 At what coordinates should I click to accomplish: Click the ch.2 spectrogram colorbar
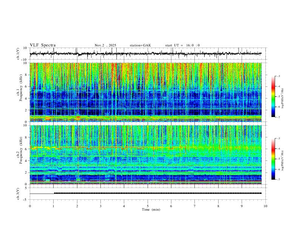click(273, 159)
